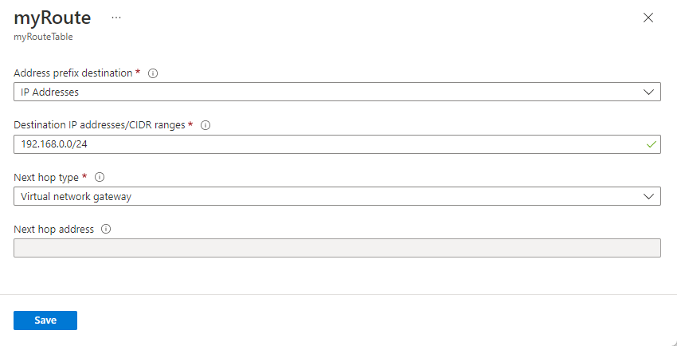Click info icon beside Address prefix destination
Image resolution: width=677 pixels, height=346 pixels.
coord(154,73)
